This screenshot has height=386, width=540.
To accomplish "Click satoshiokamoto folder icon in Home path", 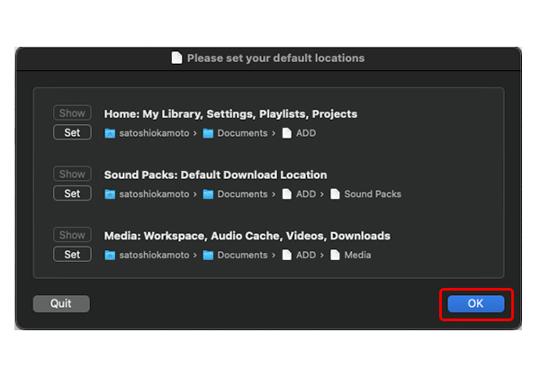I will tap(110, 133).
